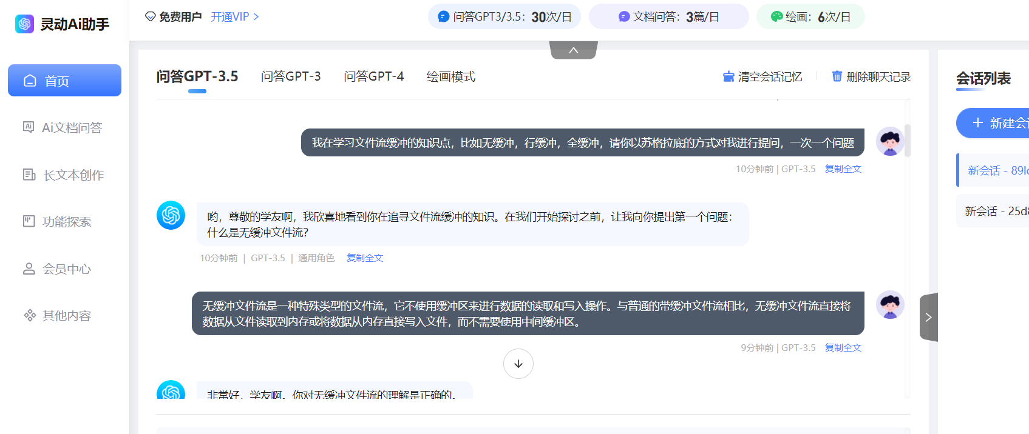Open 长文本创作 in sidebar

64,175
